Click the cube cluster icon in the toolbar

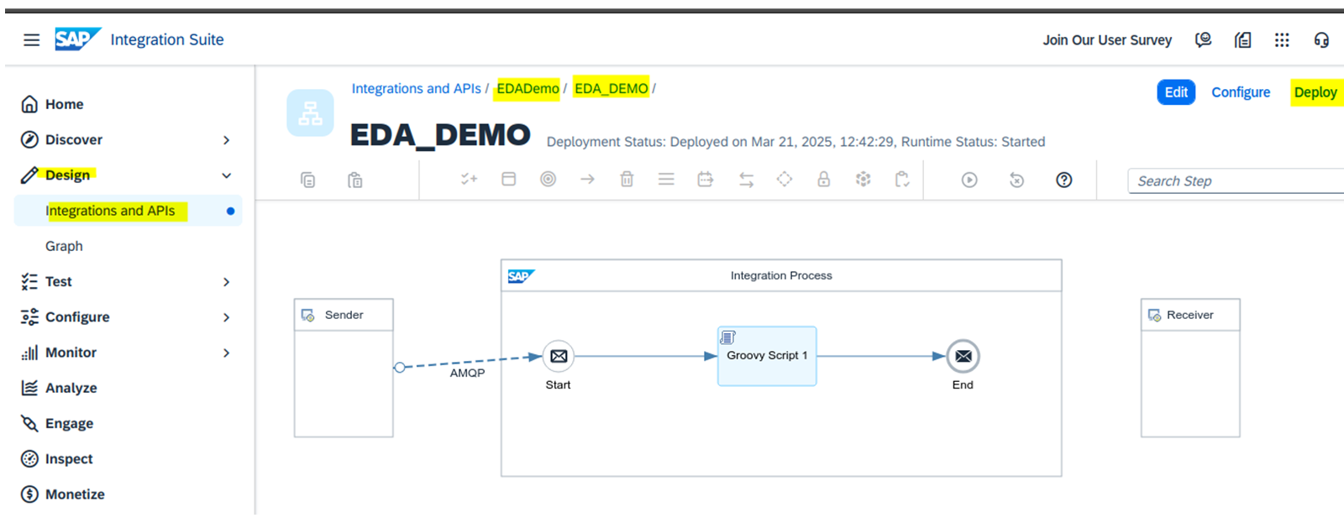[863, 179]
